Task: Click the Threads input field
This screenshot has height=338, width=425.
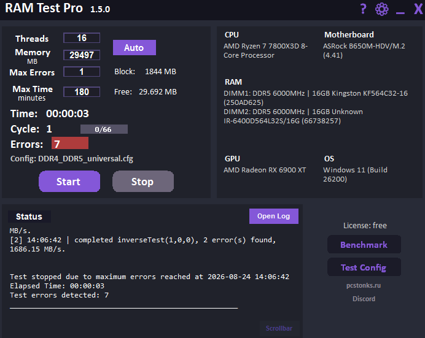Action: tap(82, 38)
